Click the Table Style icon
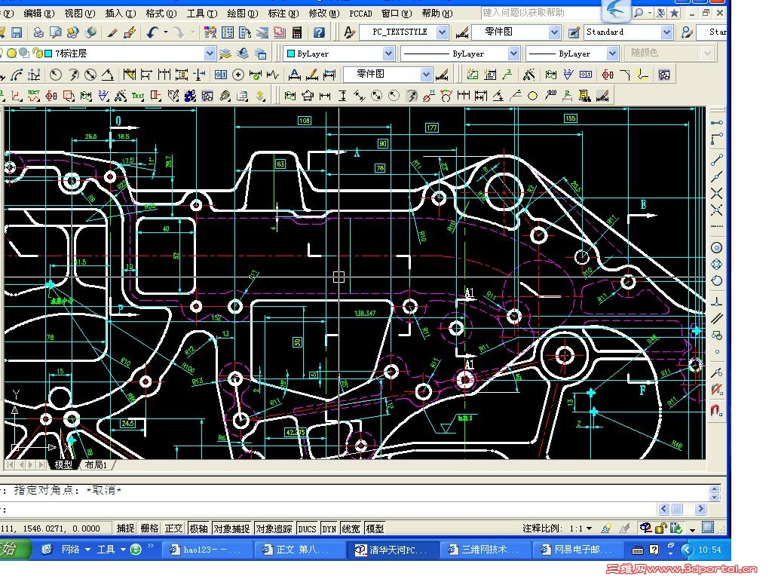 (574, 32)
